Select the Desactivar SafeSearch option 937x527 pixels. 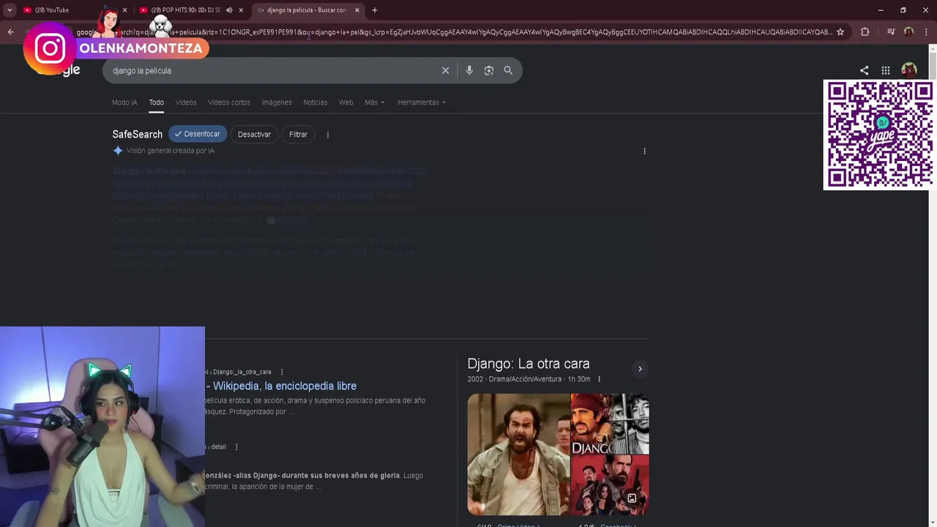click(254, 134)
